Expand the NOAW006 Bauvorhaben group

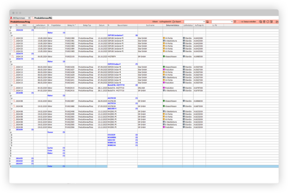click(x=11, y=138)
